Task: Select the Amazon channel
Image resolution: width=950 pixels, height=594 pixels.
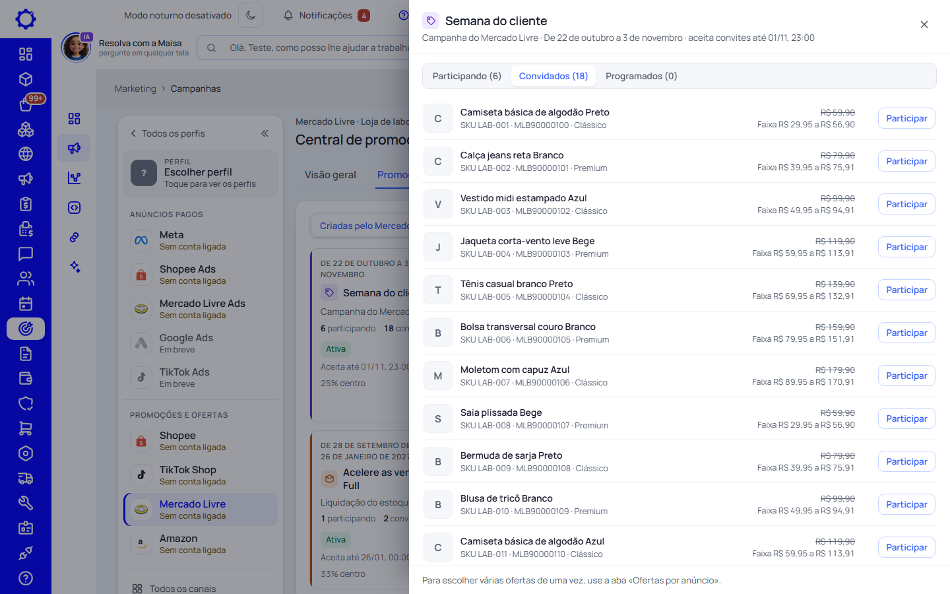Action: point(201,544)
